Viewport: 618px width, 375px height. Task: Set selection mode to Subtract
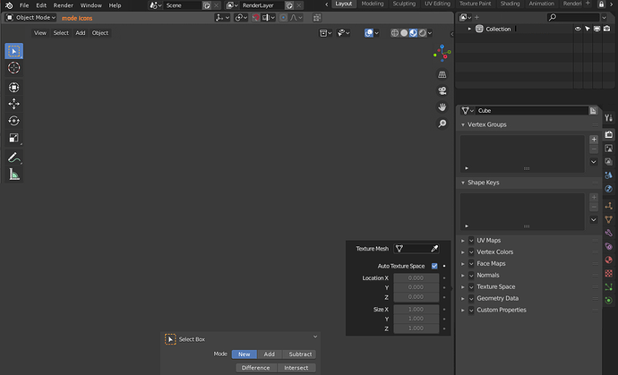pyautogui.click(x=300, y=354)
